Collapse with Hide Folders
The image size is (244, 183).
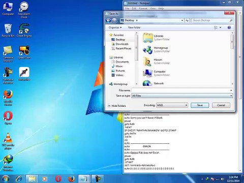pyautogui.click(x=117, y=106)
